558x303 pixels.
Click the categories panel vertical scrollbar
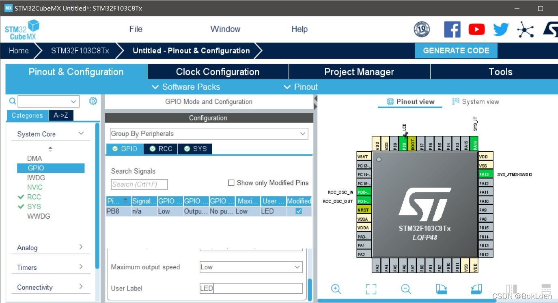click(97, 196)
